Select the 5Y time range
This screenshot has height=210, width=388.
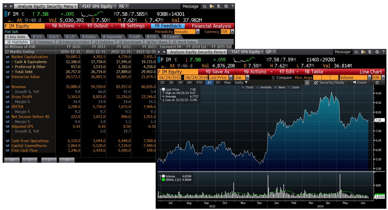[x=218, y=82]
